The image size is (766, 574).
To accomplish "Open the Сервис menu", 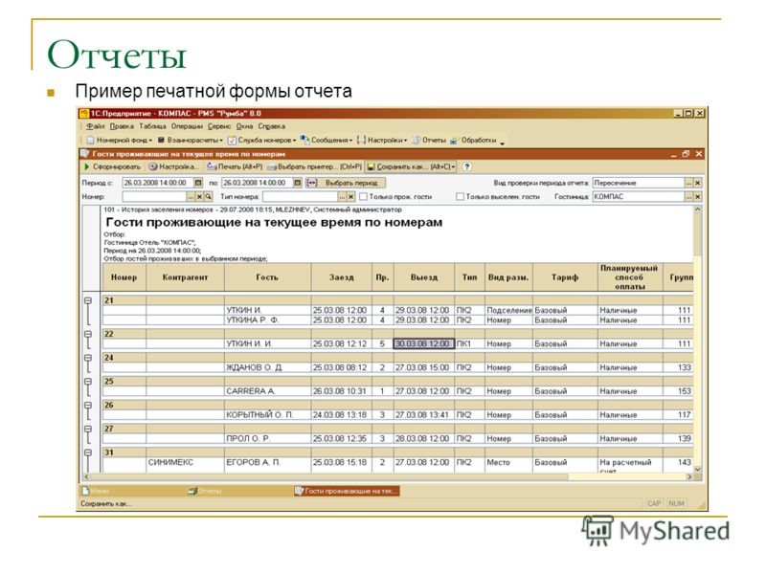I will pyautogui.click(x=219, y=126).
